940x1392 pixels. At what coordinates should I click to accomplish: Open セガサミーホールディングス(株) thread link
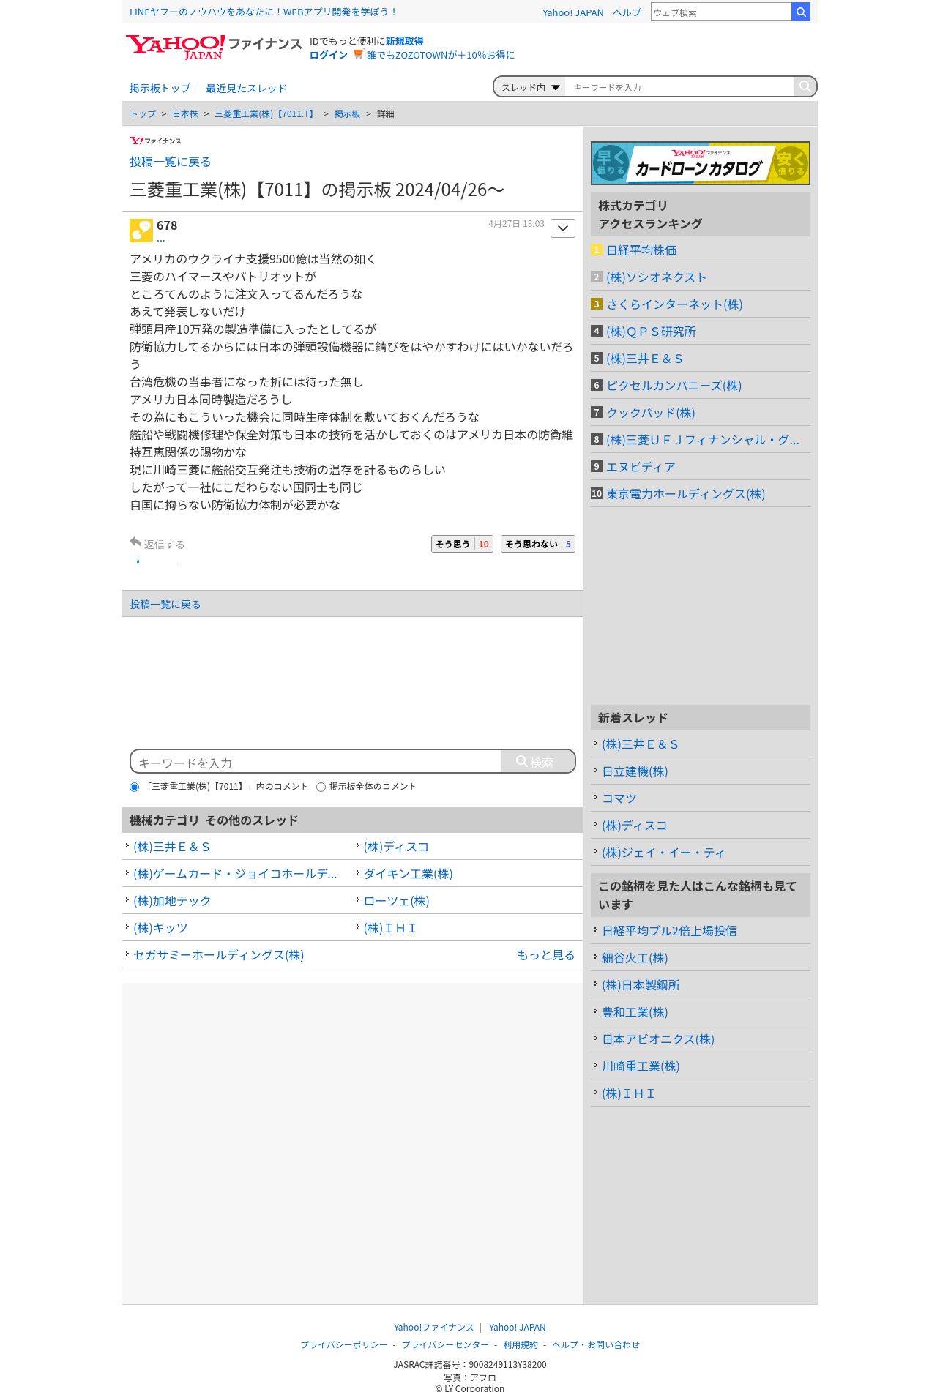click(x=218, y=955)
